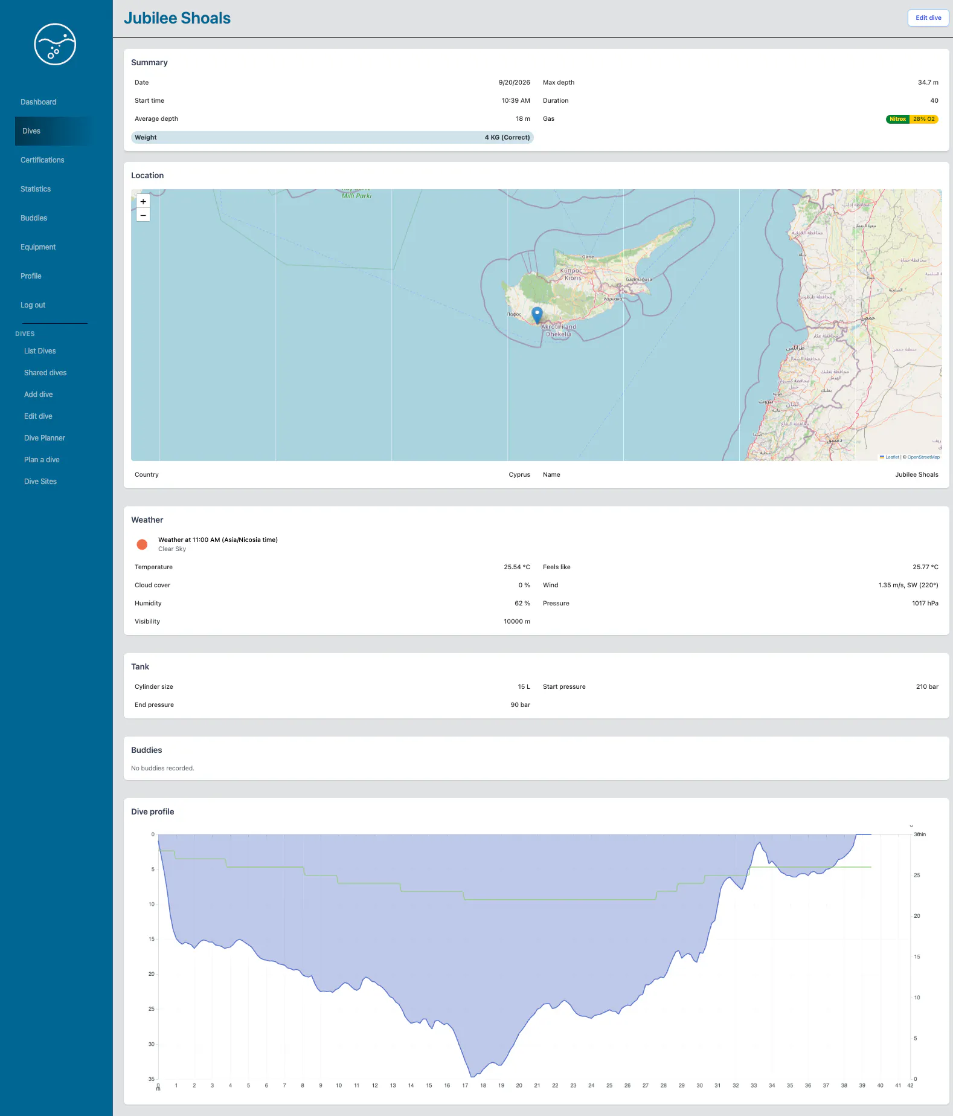Click the orange clear sky weather icon
The image size is (953, 1116).
[142, 544]
